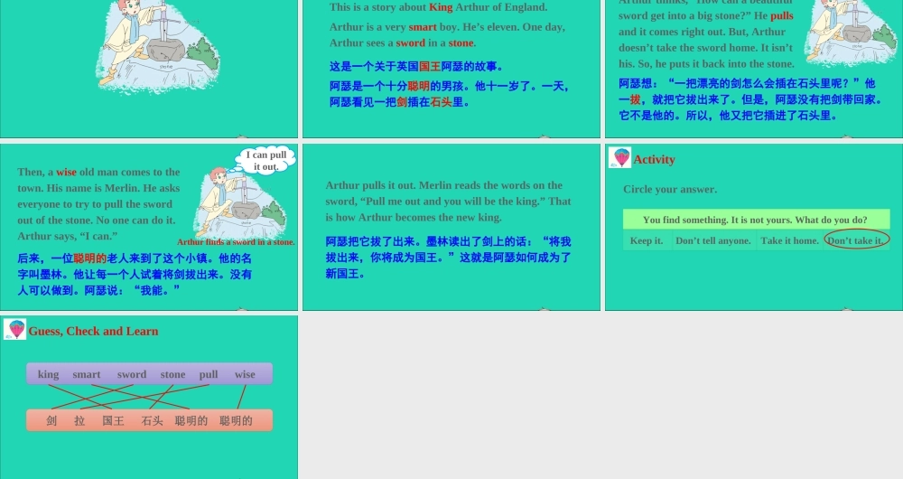The image size is (903, 479).
Task: Click '石头' in the orange translation bar
Action: point(153,421)
